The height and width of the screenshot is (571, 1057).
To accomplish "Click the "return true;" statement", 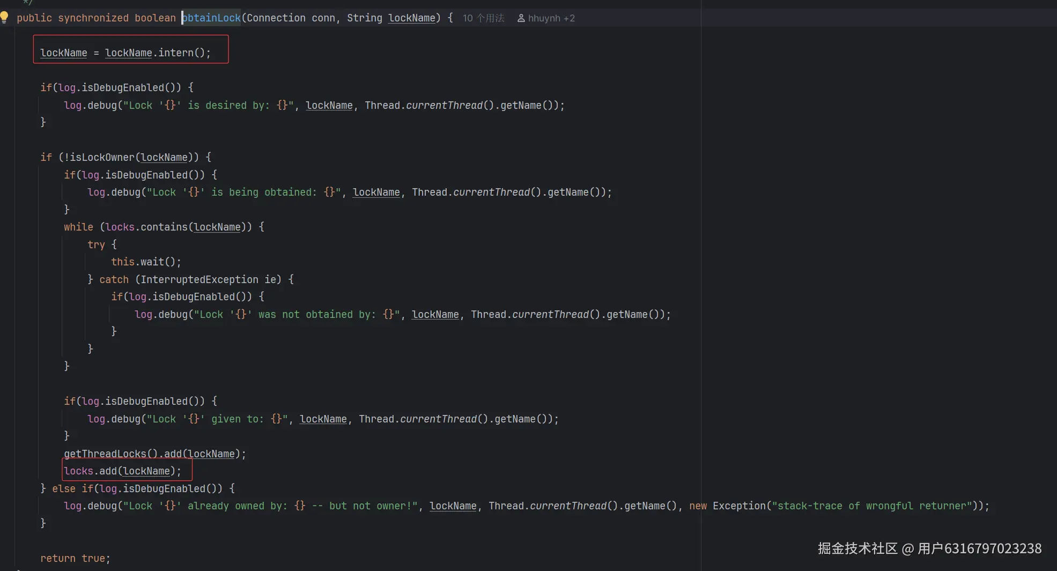I will tap(75, 559).
